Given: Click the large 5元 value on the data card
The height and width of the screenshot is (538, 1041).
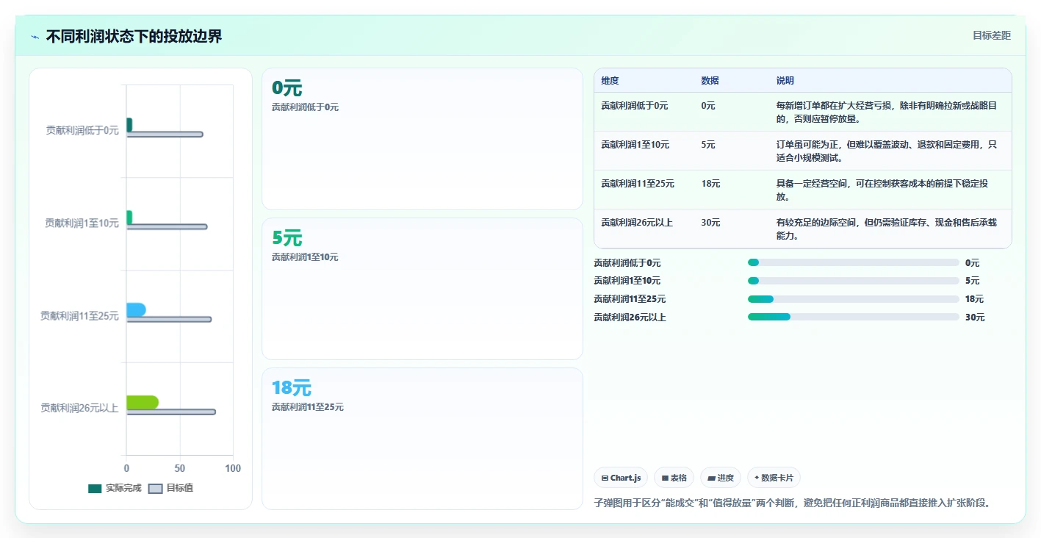Looking at the screenshot, I should click(287, 238).
